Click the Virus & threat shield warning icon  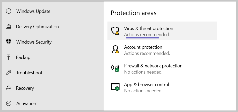[x=115, y=31]
